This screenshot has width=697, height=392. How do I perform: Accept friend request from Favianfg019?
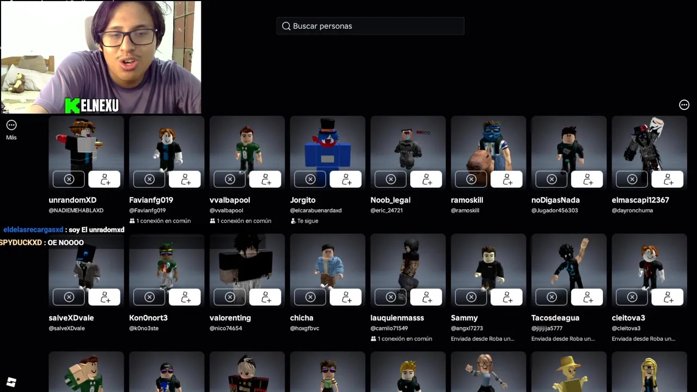point(185,179)
